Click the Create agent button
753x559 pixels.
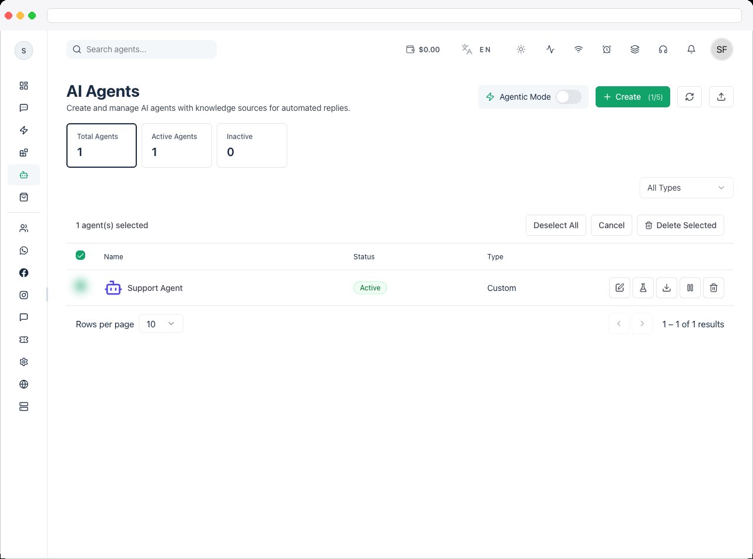click(x=633, y=97)
